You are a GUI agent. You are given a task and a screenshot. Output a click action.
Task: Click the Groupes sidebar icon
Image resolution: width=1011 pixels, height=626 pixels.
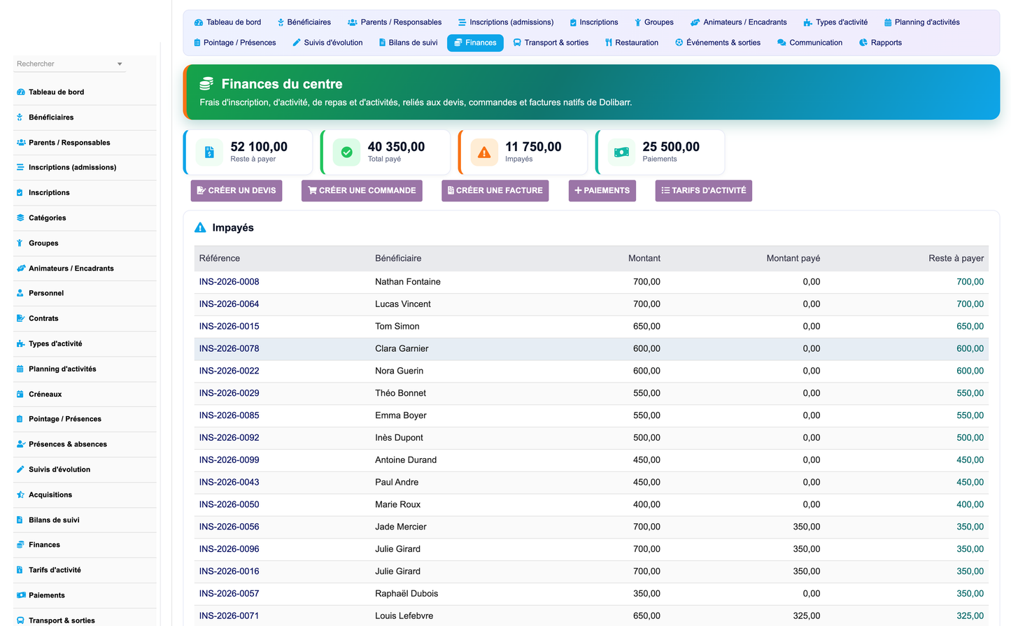click(20, 243)
